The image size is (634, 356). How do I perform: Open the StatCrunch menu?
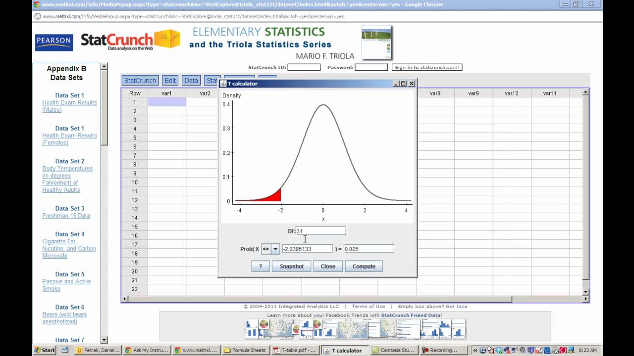pos(140,81)
